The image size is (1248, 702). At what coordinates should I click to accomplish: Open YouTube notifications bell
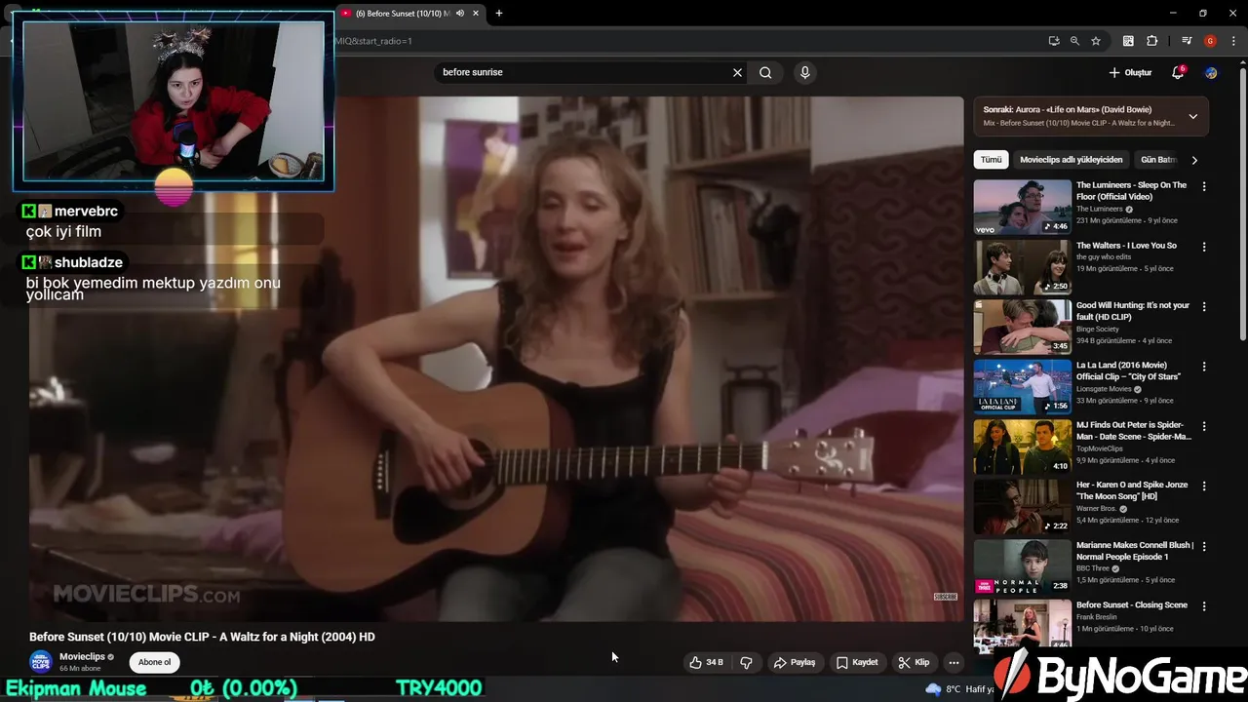tap(1178, 72)
